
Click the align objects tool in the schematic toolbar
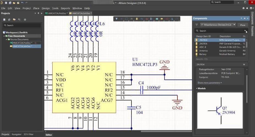(131, 19)
